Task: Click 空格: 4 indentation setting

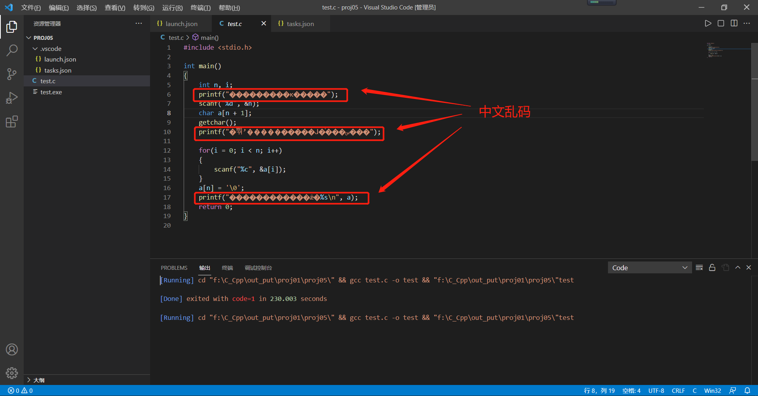Action: (x=631, y=390)
